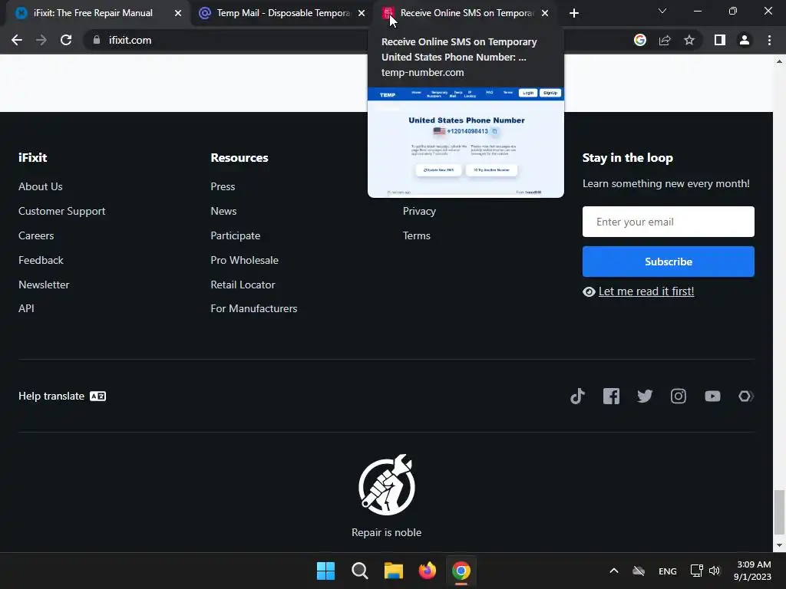
Task: Launch Firefox from the taskbar
Action: click(427, 571)
